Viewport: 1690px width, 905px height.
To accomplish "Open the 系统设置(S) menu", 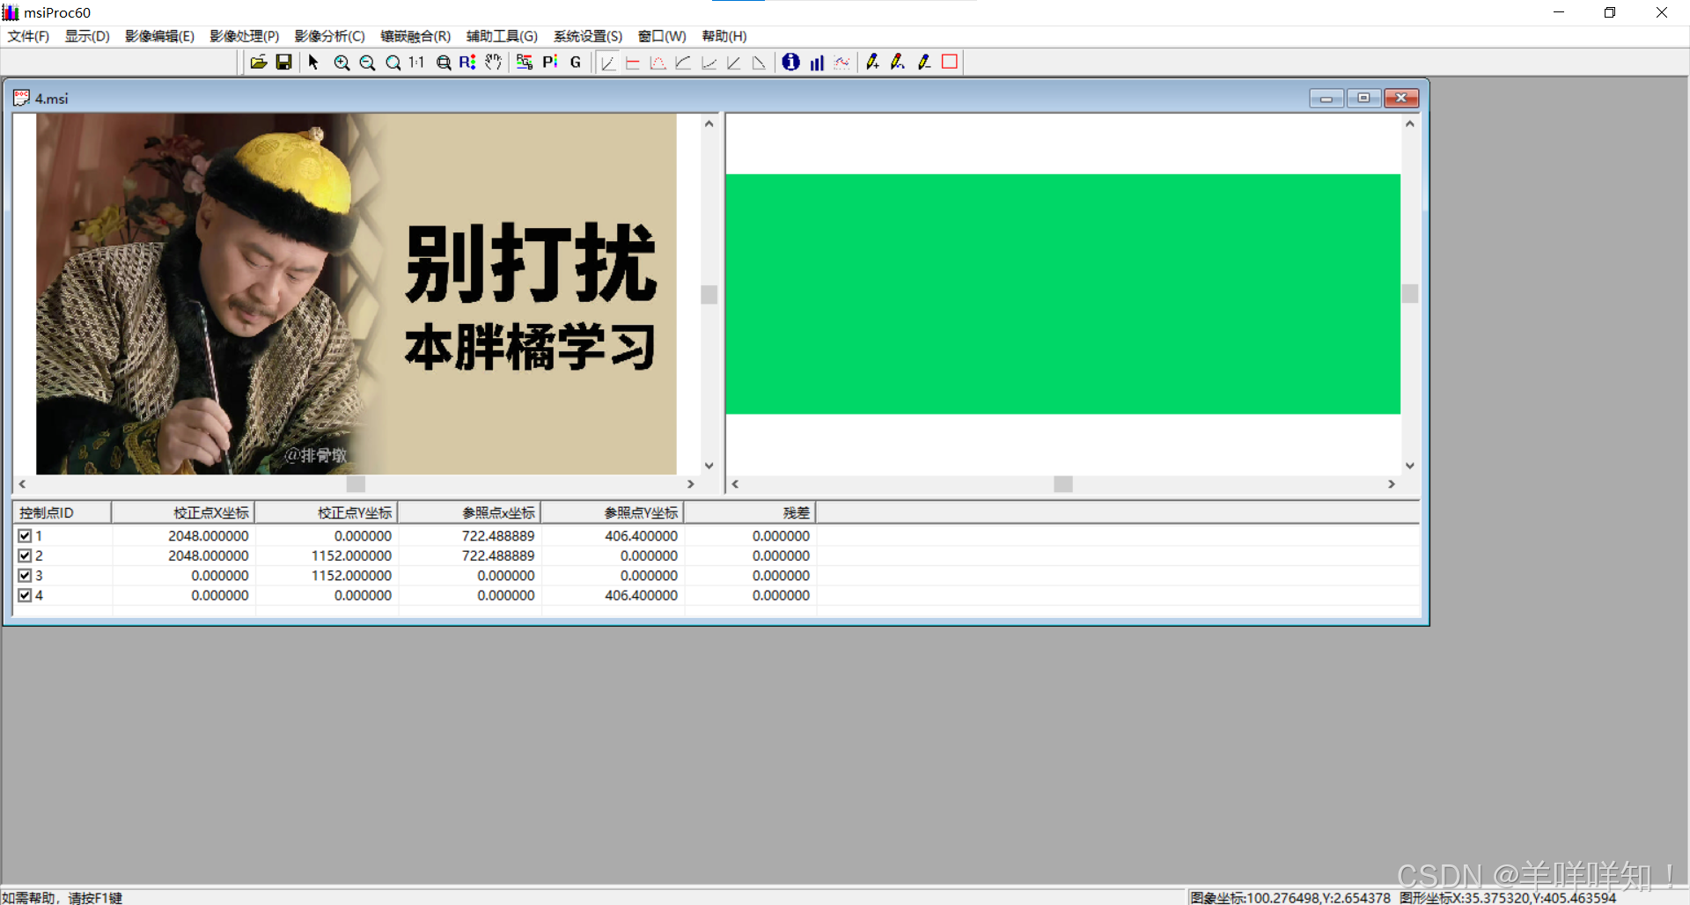I will point(588,36).
